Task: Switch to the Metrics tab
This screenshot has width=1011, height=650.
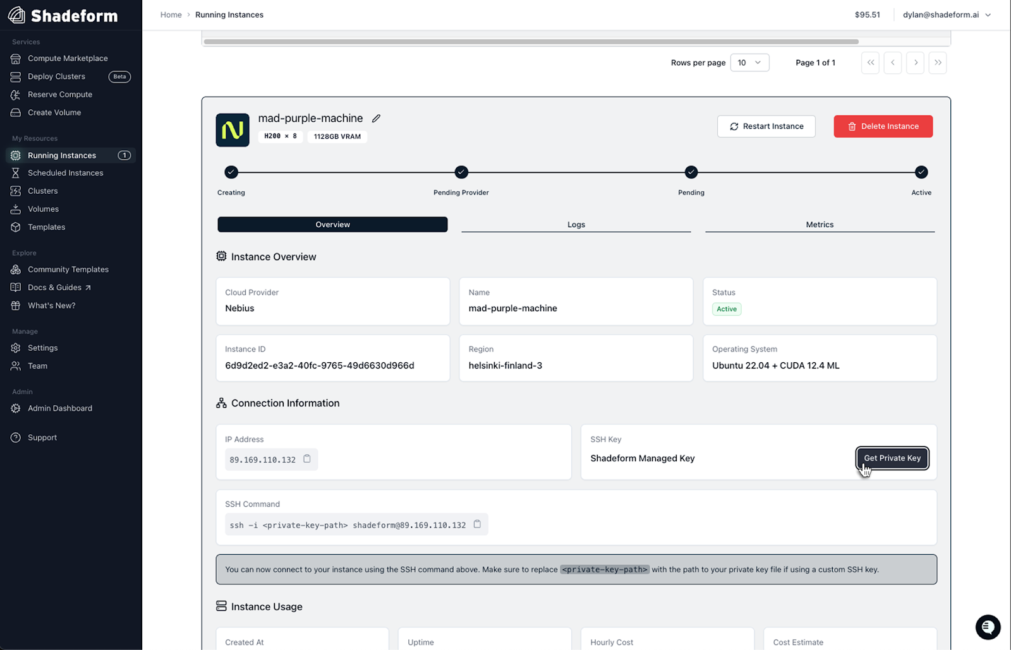Action: 820,225
